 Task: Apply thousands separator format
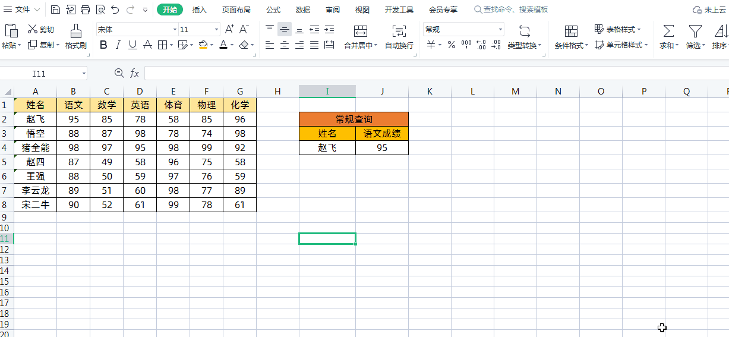[x=466, y=45]
